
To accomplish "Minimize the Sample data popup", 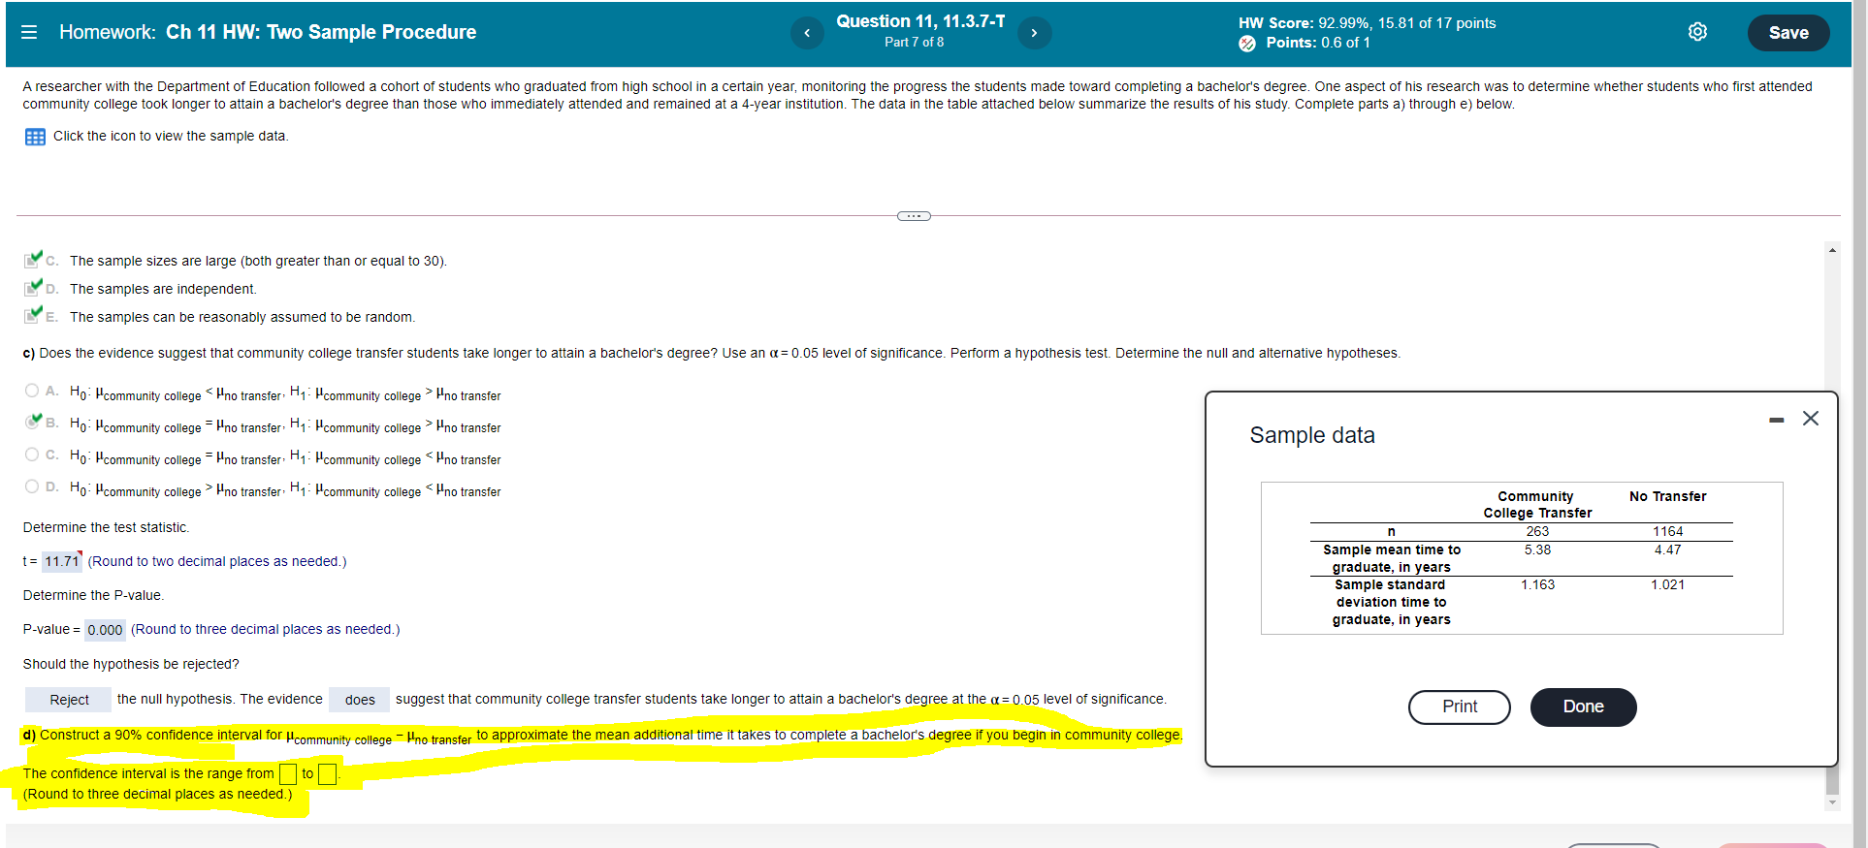I will (1776, 420).
